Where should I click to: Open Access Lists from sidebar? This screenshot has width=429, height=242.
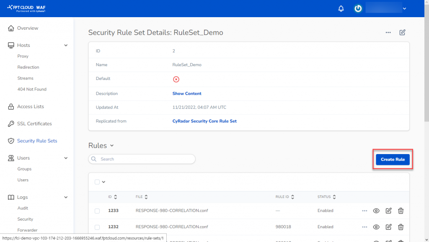[30, 106]
